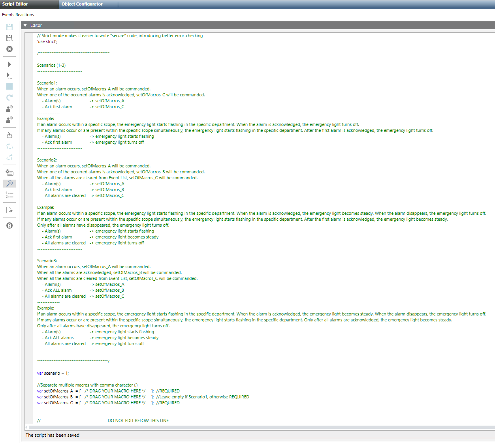Toggle the line numbering icon

9,195
